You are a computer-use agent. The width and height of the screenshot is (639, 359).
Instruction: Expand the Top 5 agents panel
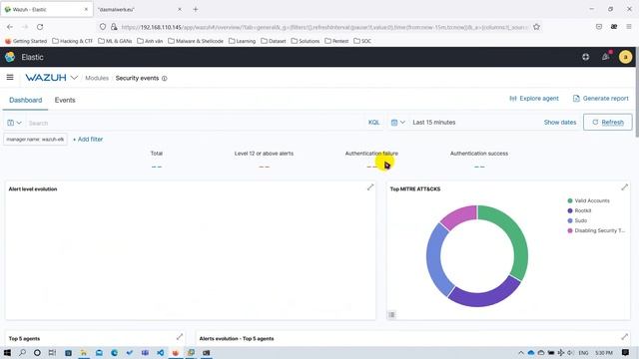[180, 337]
